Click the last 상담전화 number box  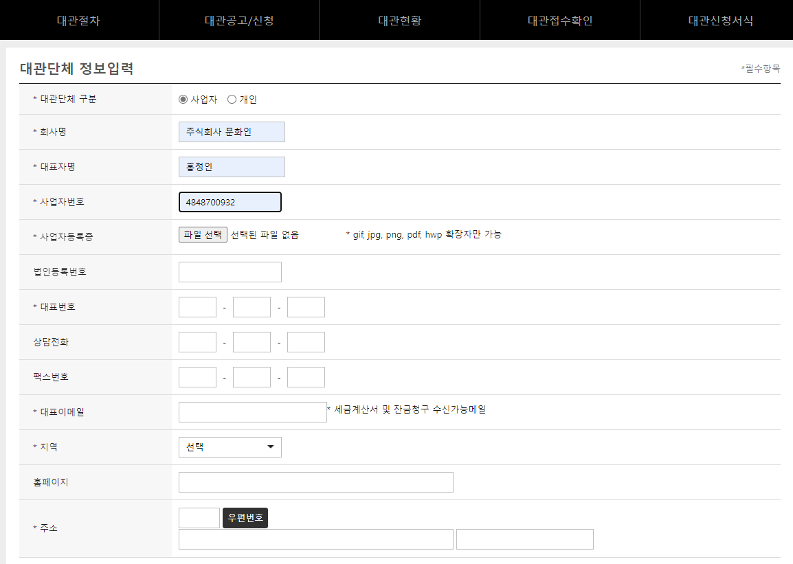click(306, 342)
